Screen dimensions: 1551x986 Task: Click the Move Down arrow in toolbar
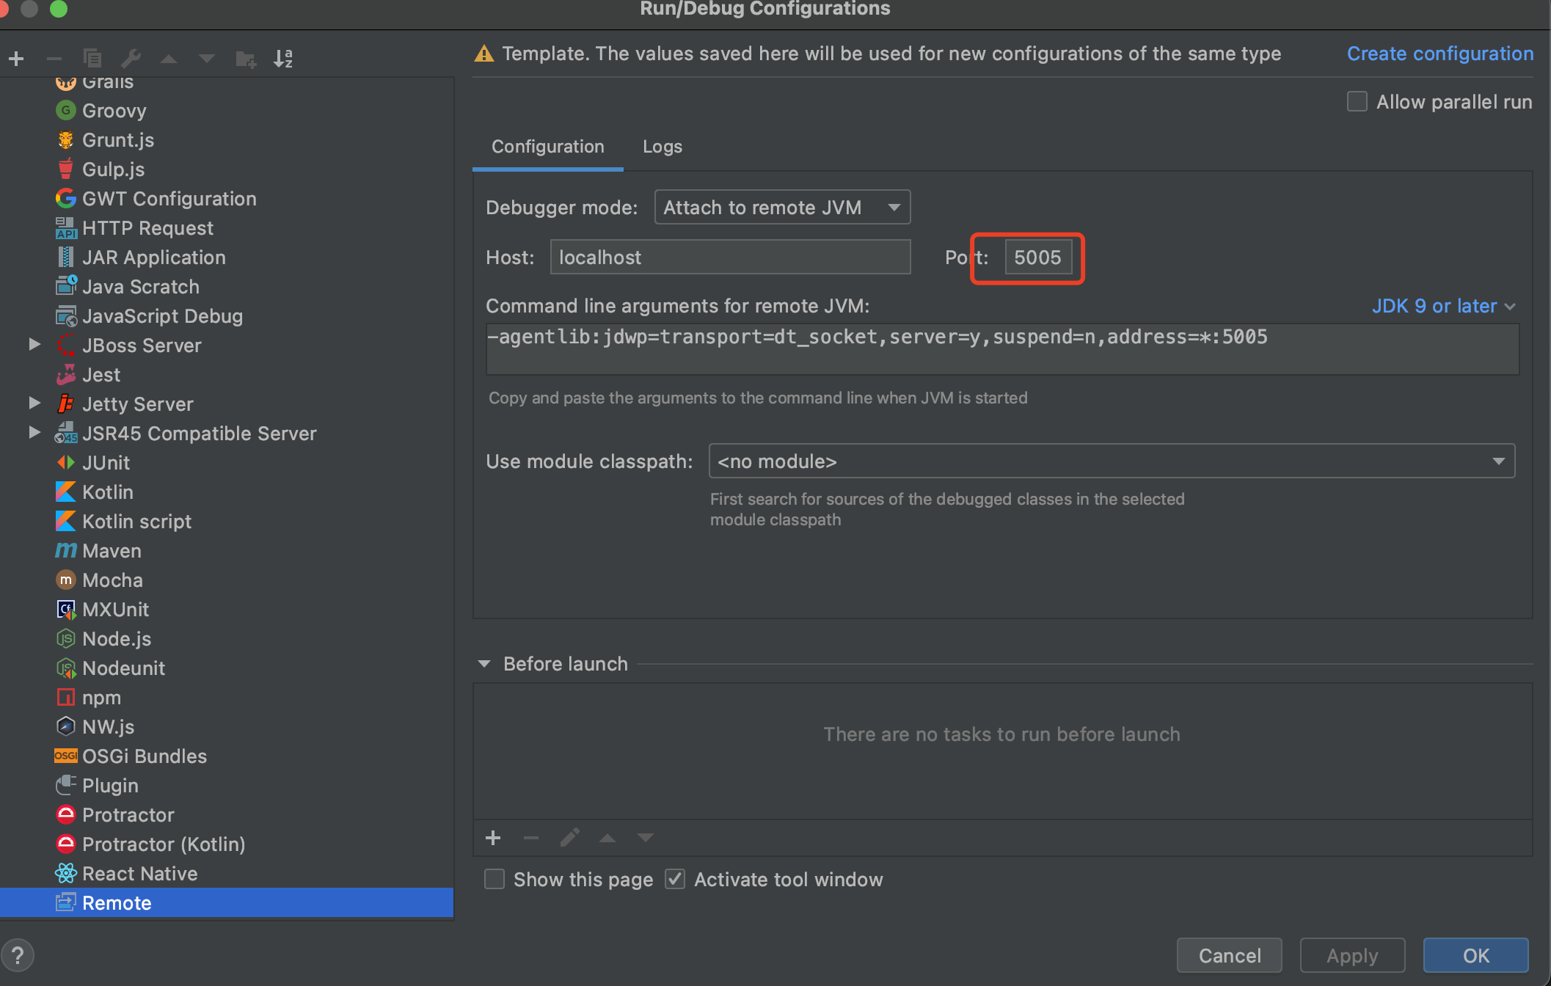(x=207, y=59)
